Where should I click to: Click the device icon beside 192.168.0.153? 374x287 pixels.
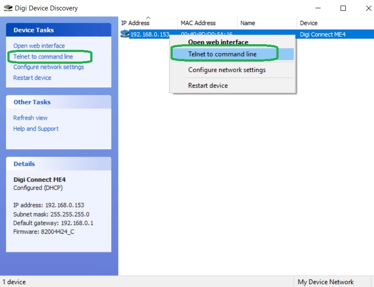(125, 34)
